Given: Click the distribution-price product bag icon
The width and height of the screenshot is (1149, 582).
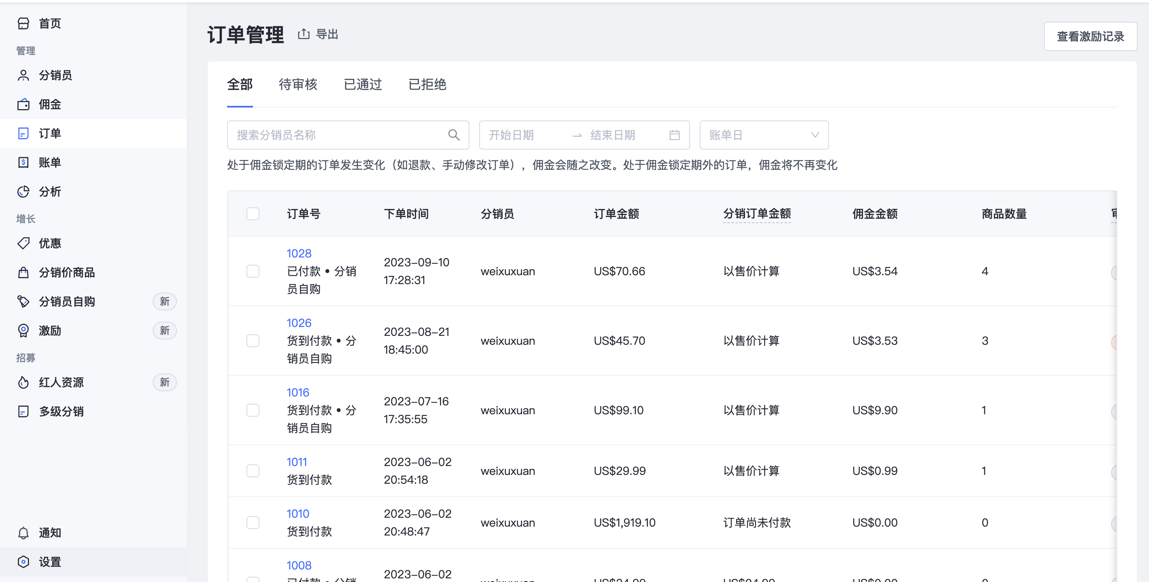Looking at the screenshot, I should pos(23,272).
